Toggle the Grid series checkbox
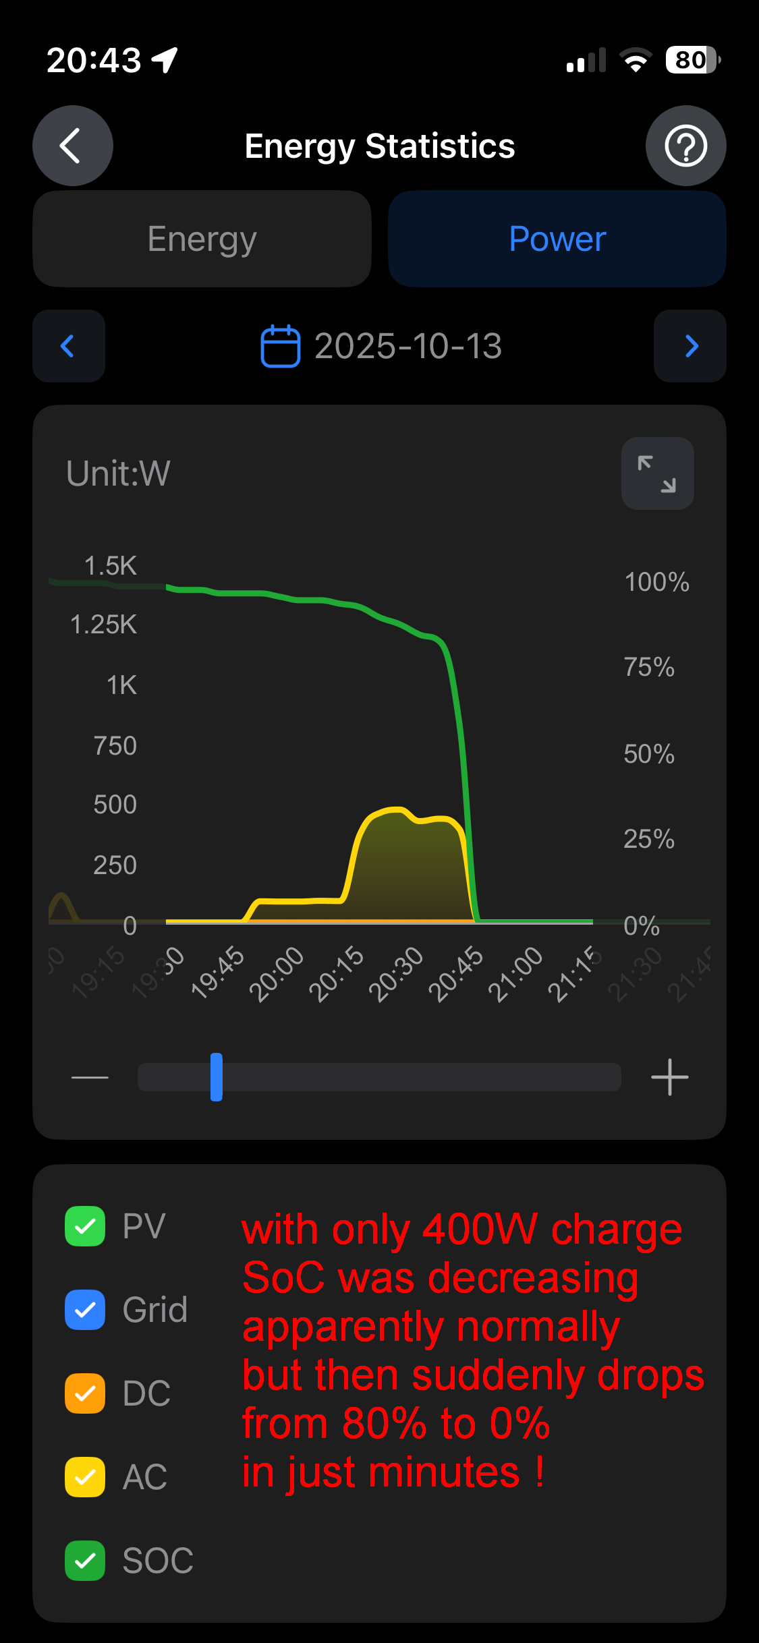759x1643 pixels. (85, 1310)
